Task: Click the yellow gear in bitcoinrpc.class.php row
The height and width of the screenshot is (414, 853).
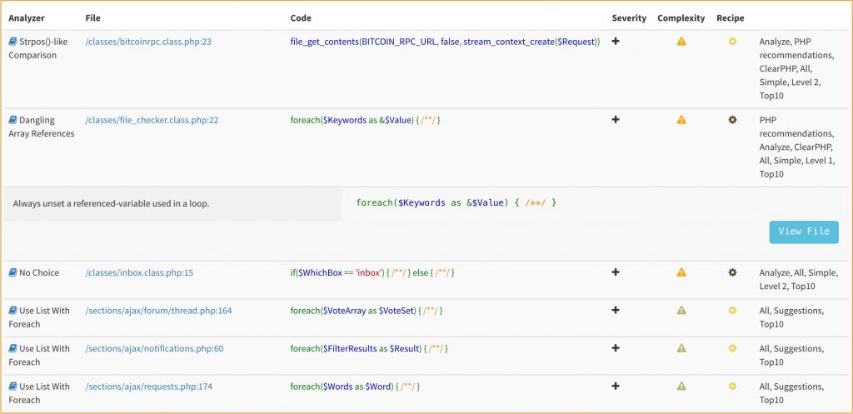Action: (732, 41)
